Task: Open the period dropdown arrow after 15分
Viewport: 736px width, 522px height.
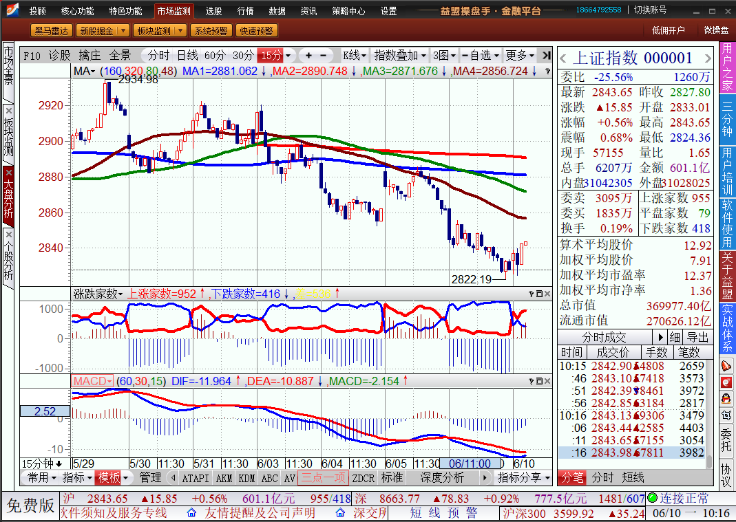Action: pyautogui.click(x=288, y=56)
